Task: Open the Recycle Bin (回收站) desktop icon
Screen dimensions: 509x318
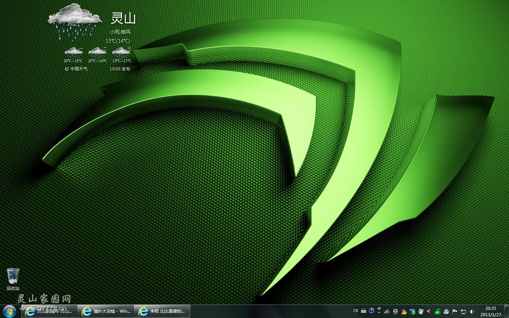Action: pyautogui.click(x=13, y=279)
